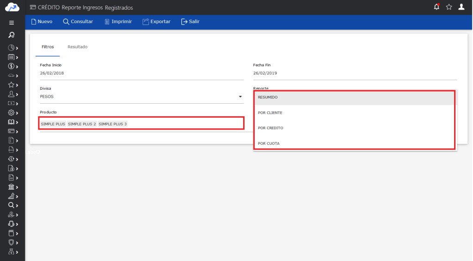Image resolution: width=473 pixels, height=261 pixels.
Task: Click the notifications bell icon
Action: click(x=437, y=7)
